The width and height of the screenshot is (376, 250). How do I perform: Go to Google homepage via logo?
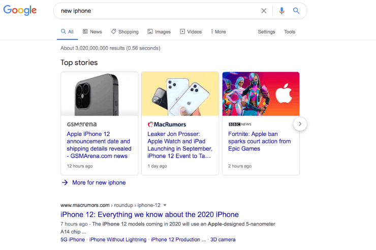pos(20,11)
